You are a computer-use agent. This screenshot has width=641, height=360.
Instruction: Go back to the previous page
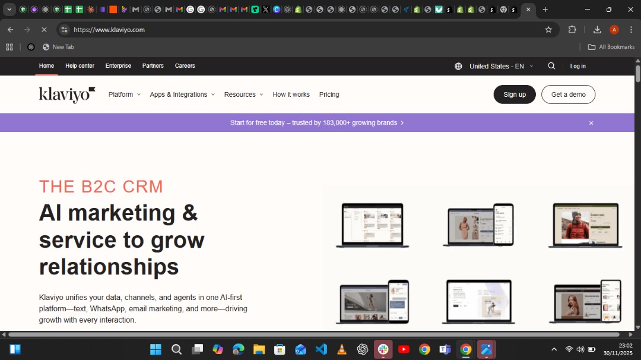[x=10, y=30]
